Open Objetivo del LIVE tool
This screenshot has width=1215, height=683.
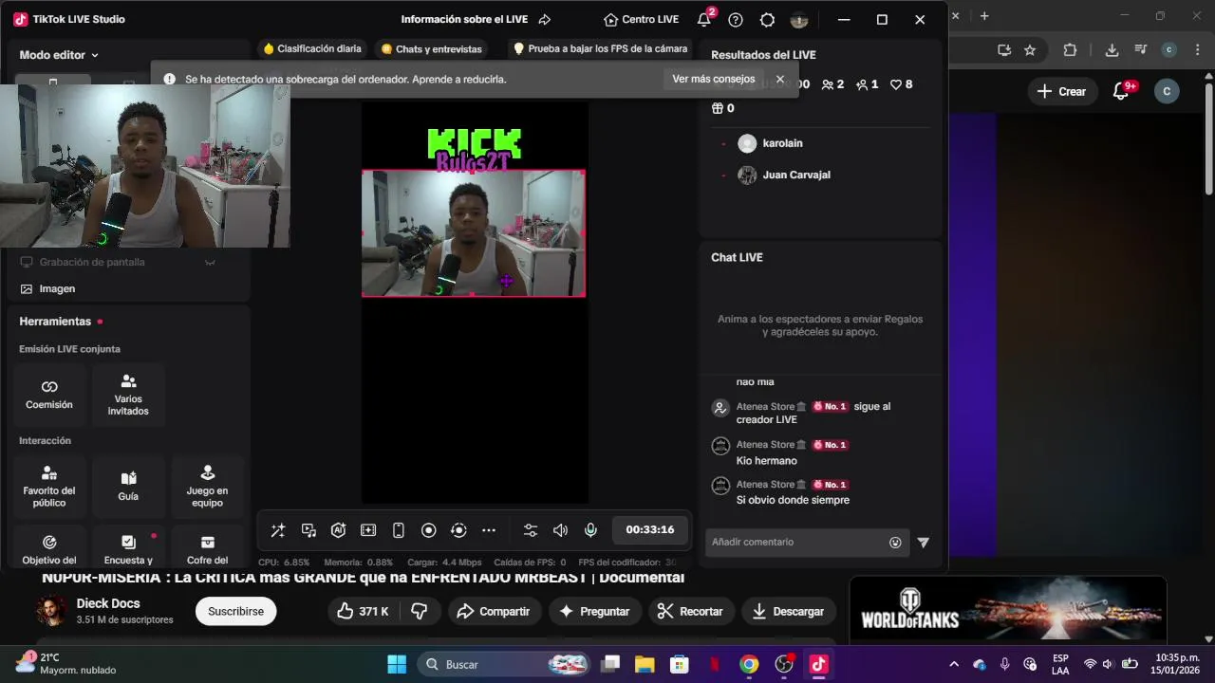coord(49,548)
